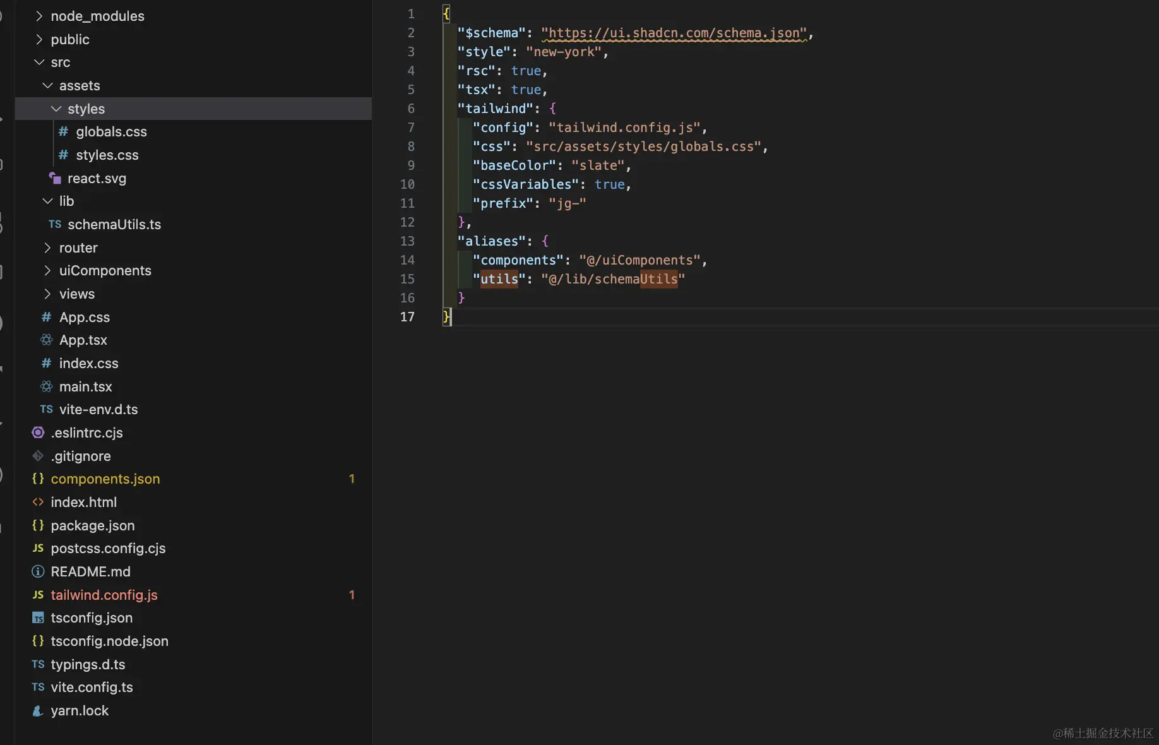Open yarn.lock in the explorer
This screenshot has height=745, width=1159.
[80, 710]
